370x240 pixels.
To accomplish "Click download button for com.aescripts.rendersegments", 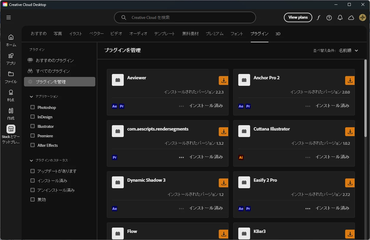I will (x=223, y=132).
